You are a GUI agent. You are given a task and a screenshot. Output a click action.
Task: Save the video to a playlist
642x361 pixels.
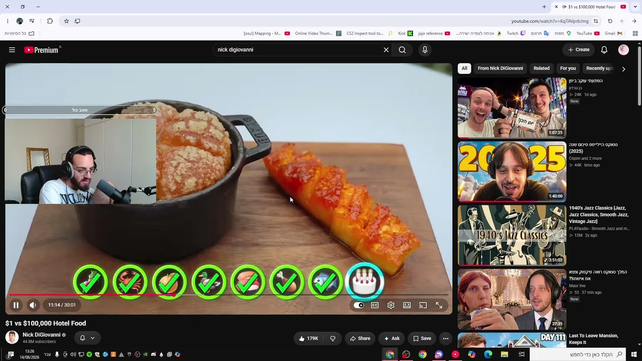pyautogui.click(x=422, y=338)
